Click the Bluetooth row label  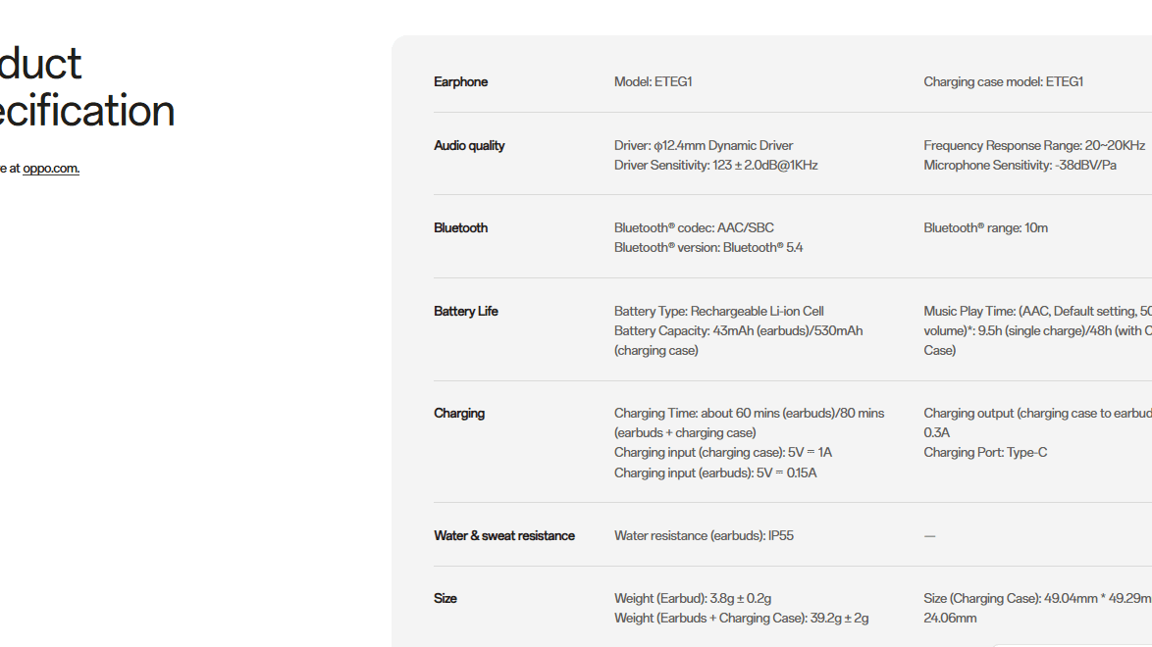pos(460,228)
